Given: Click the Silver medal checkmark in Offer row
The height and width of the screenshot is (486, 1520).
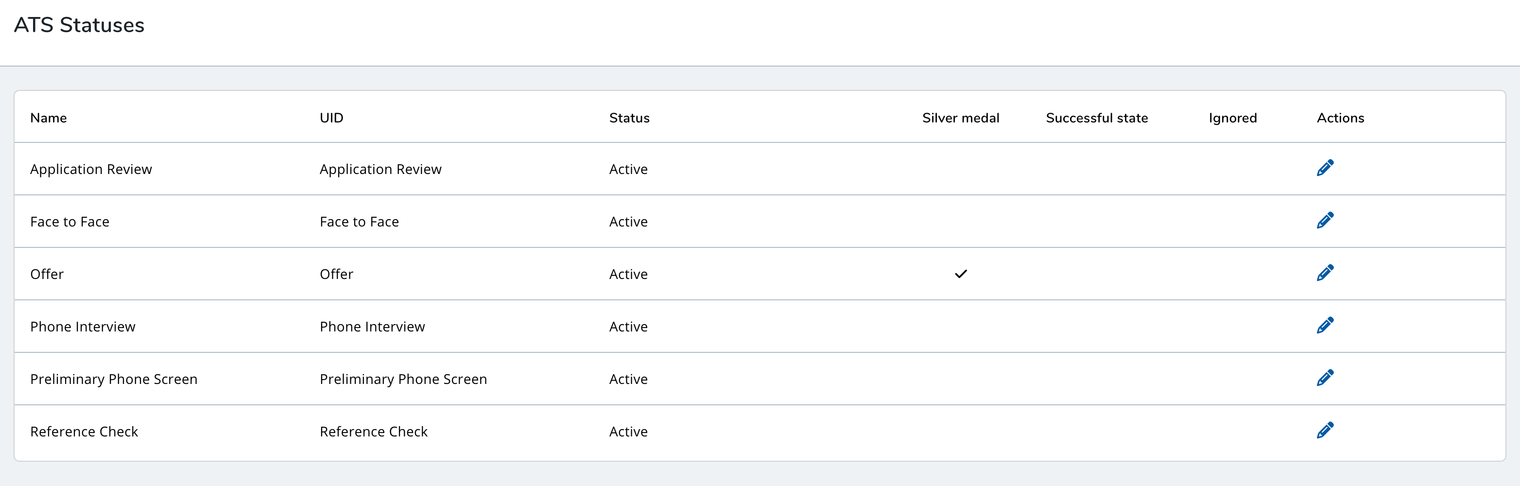Looking at the screenshot, I should click(961, 274).
